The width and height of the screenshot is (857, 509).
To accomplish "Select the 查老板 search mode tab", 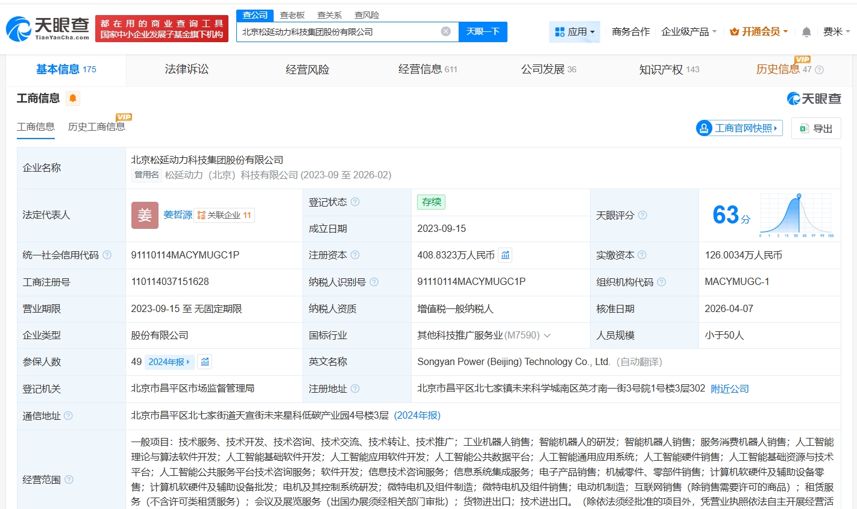I will click(292, 15).
